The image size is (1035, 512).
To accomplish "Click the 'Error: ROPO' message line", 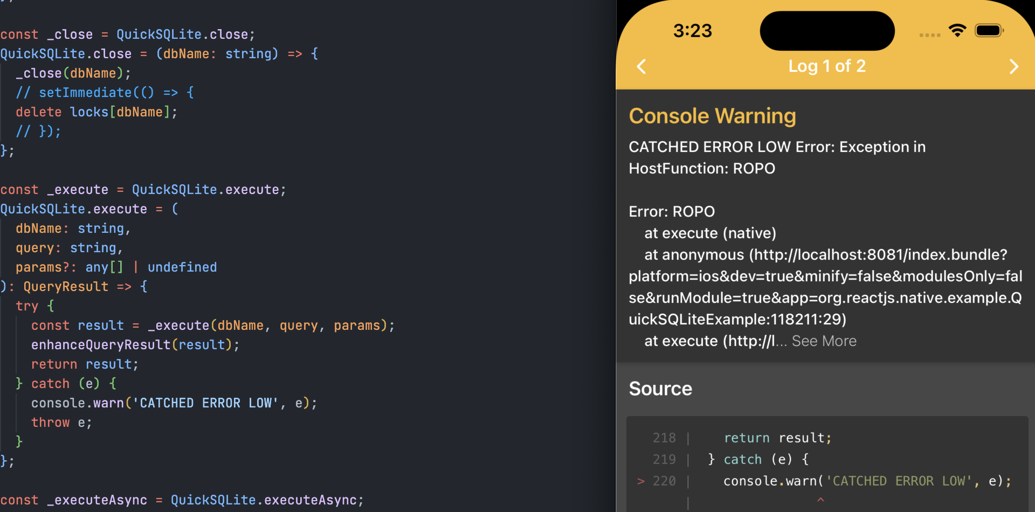I will (672, 212).
